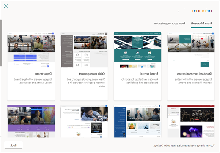
Task: Switch to the From your organization tab
Action: 170,24
